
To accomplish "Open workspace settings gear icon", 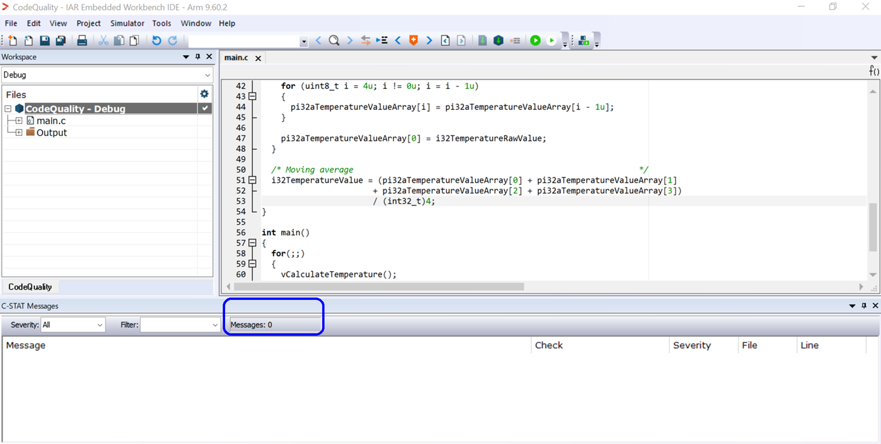I will tap(204, 94).
